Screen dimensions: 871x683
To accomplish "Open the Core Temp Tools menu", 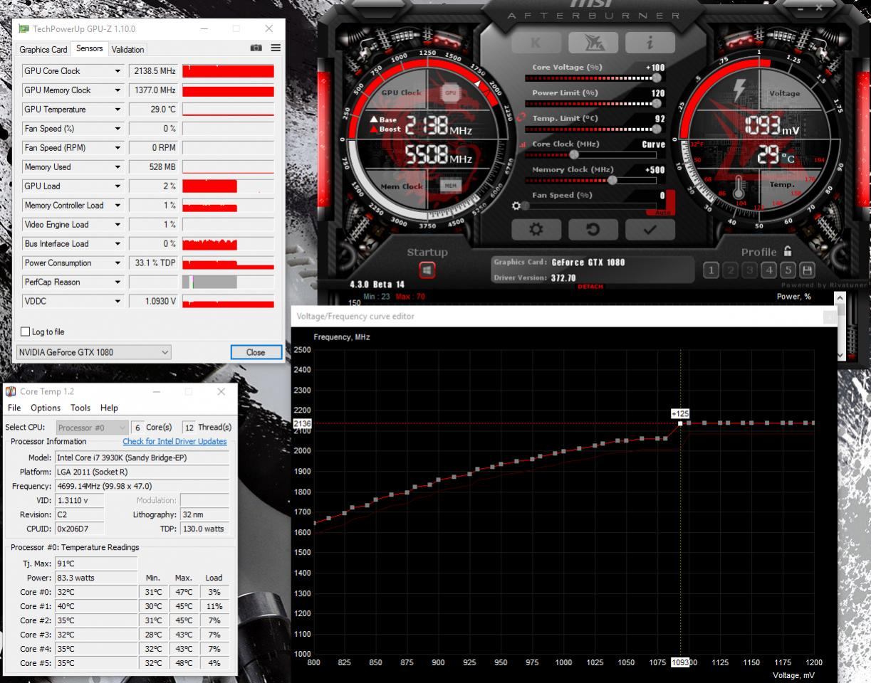I will [x=80, y=408].
